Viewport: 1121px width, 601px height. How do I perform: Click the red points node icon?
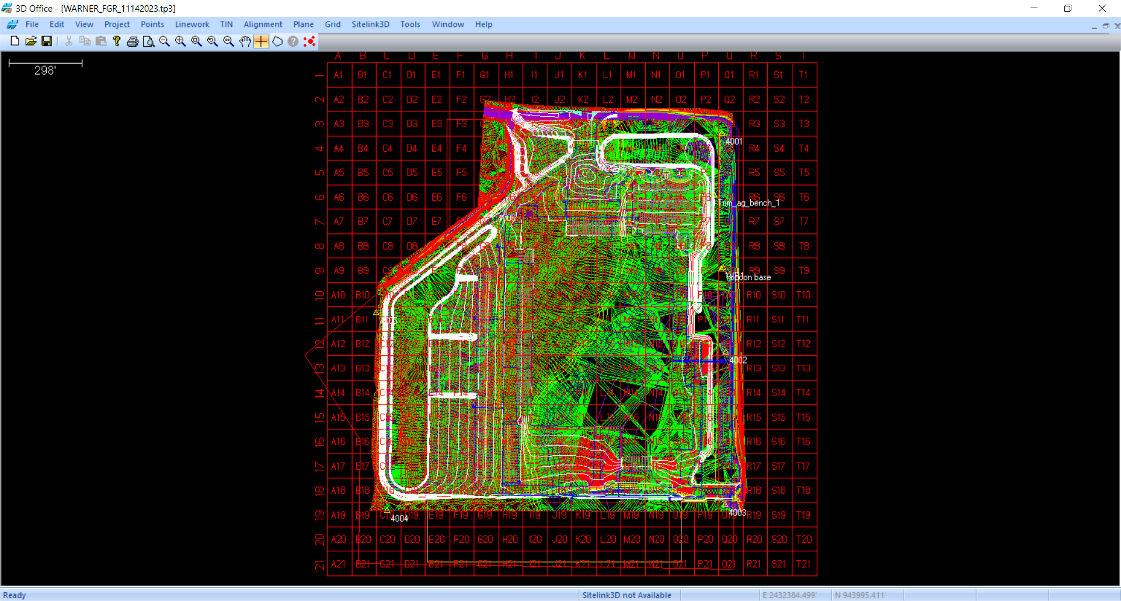pyautogui.click(x=309, y=41)
